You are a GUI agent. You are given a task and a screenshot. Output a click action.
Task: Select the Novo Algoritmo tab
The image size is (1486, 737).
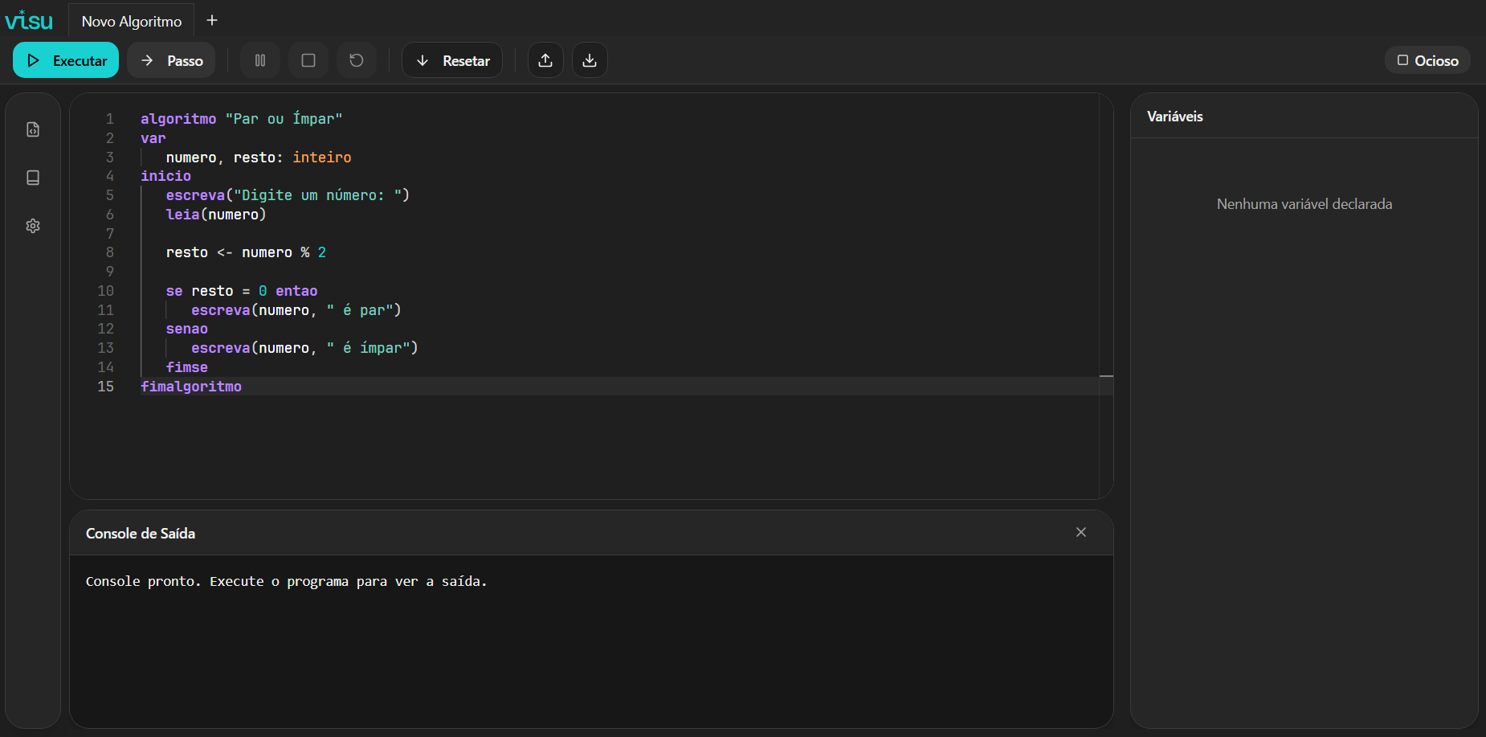click(132, 22)
